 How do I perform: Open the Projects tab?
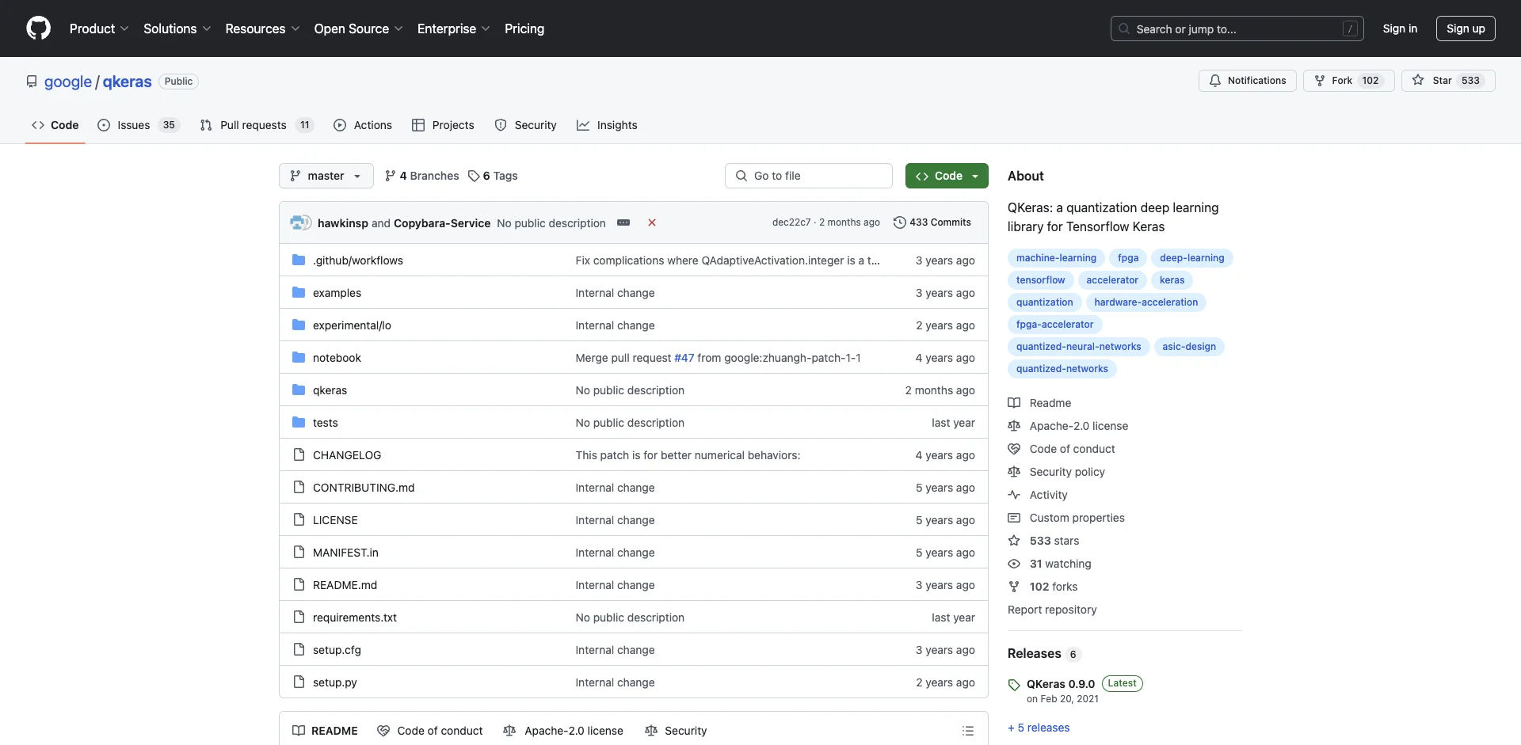tap(443, 125)
